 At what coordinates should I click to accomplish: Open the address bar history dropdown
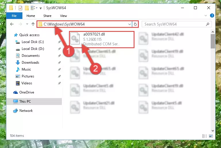[x=129, y=24]
